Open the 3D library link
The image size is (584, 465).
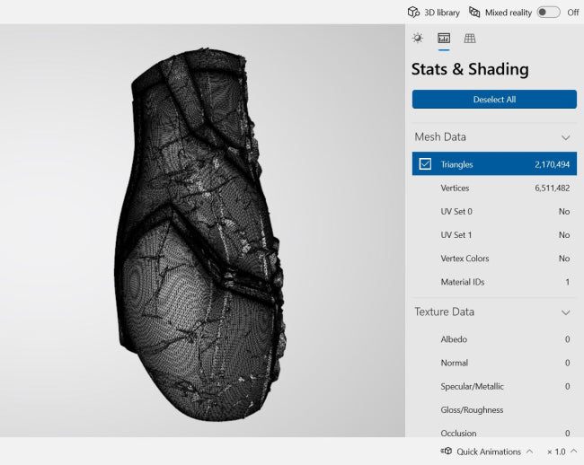pos(442,13)
